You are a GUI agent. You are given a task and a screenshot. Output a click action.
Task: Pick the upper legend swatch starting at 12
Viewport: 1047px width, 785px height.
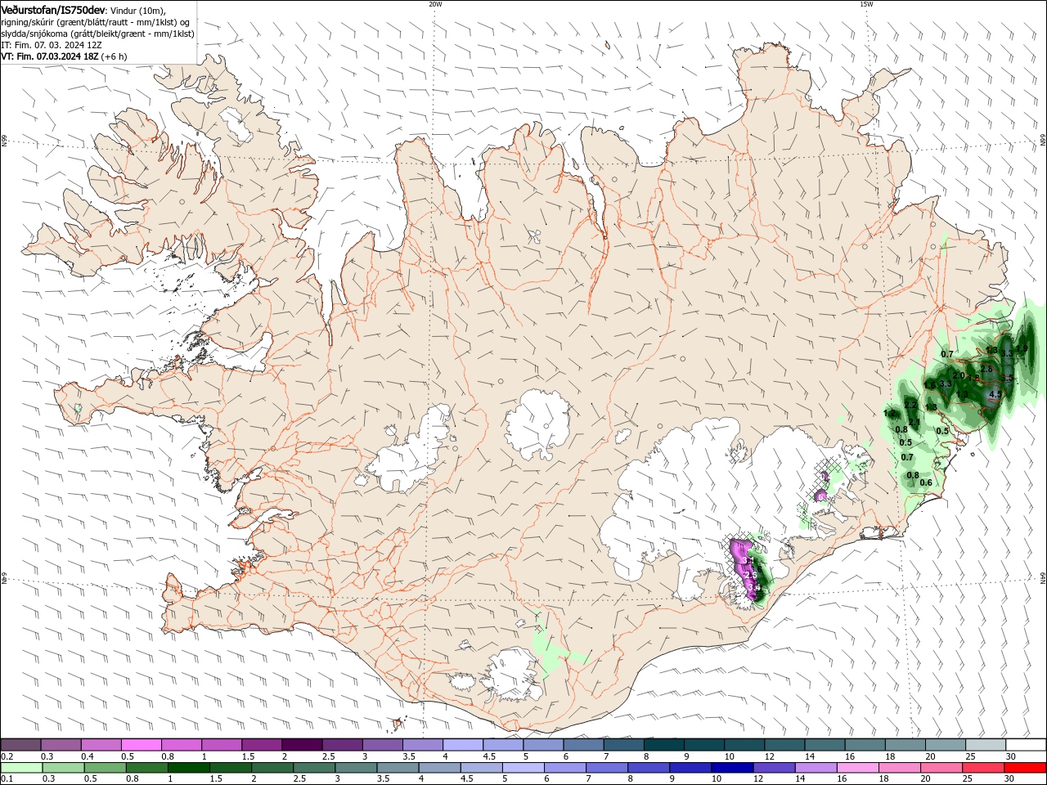click(784, 745)
